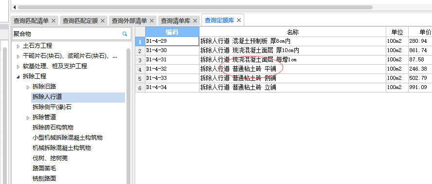Select the 查询定额库 tab
The width and height of the screenshot is (432, 184).
(x=219, y=20)
